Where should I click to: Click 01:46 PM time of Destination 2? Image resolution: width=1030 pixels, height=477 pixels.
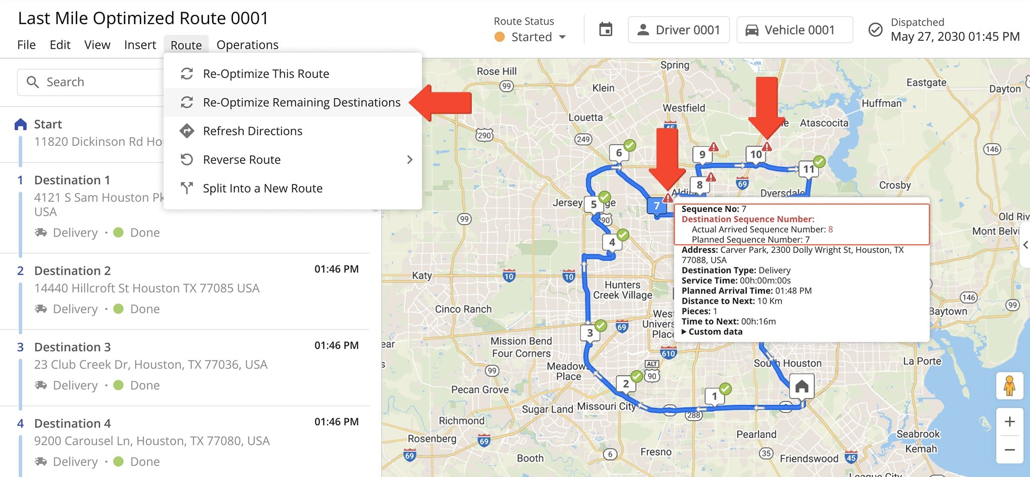(336, 269)
